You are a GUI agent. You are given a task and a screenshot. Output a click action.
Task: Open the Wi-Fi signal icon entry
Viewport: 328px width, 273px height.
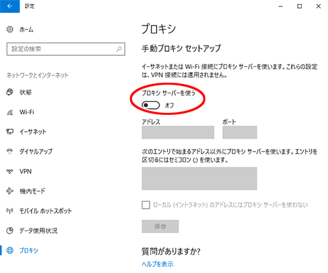pos(10,112)
